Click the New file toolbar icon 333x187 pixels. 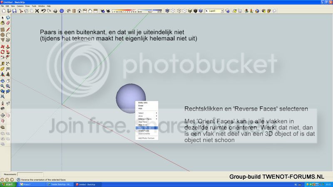4,11
